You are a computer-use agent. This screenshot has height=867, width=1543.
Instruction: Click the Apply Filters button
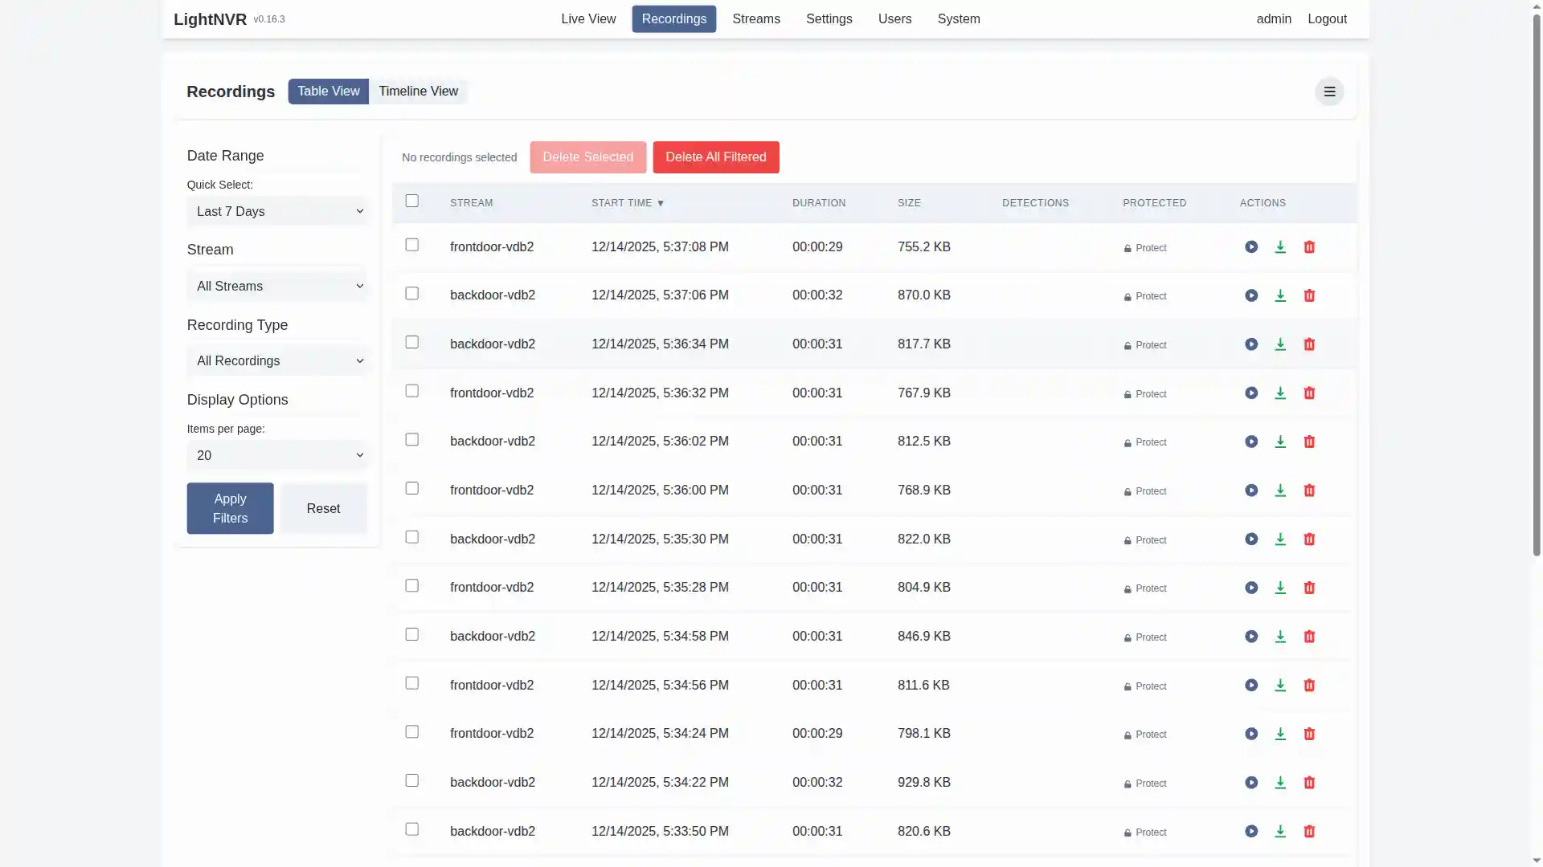click(230, 508)
